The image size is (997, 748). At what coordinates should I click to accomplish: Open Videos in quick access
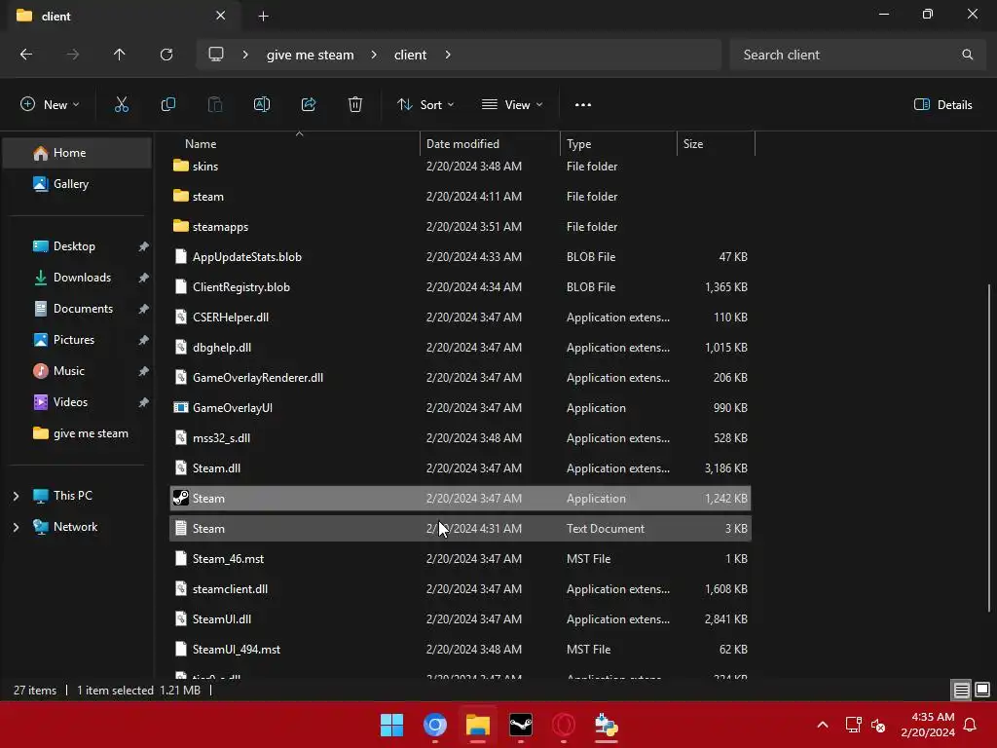[77, 402]
